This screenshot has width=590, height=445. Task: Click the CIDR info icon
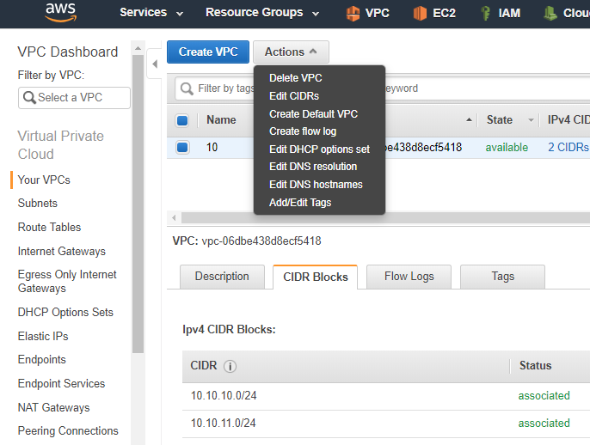(230, 366)
